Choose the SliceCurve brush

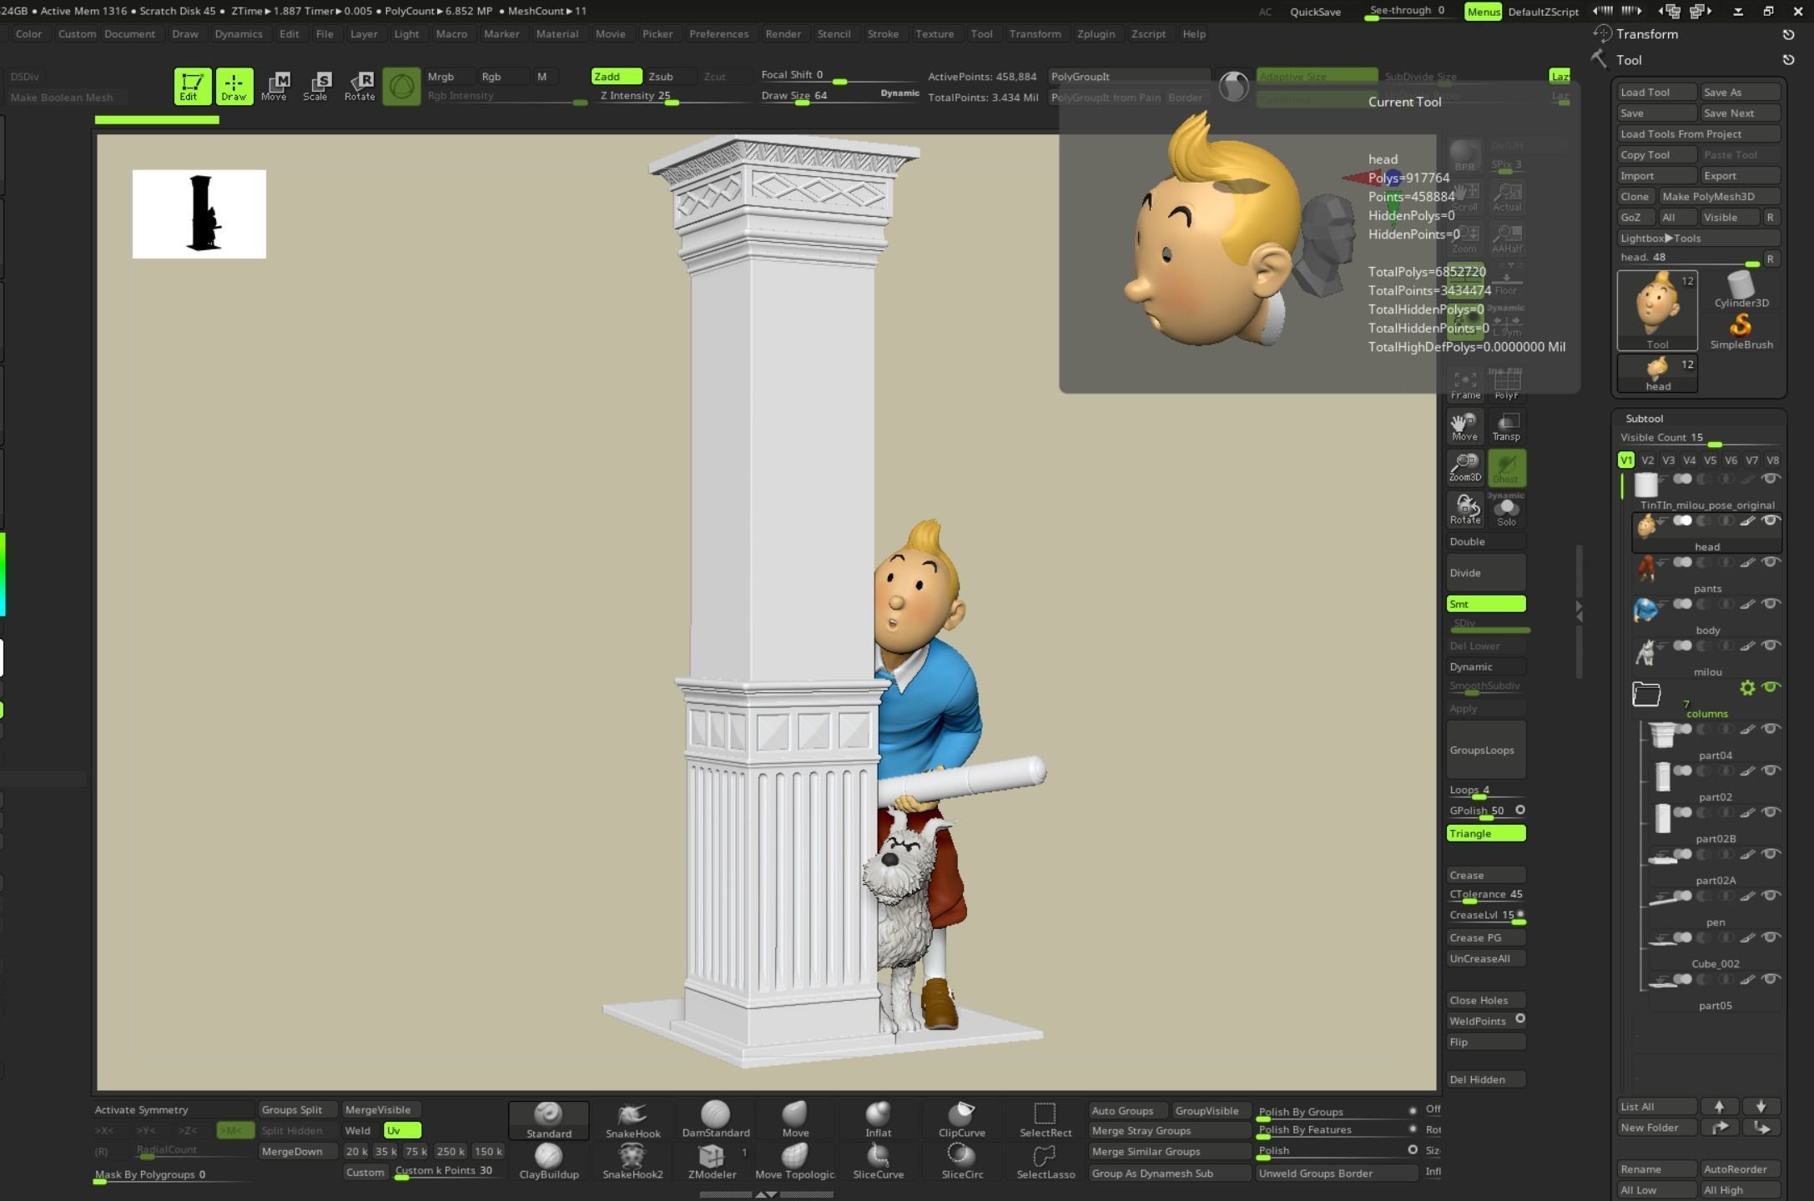coord(878,1161)
